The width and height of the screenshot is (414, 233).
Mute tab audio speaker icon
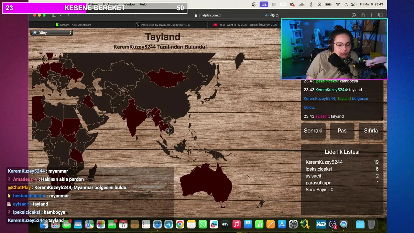pyautogui.click(x=267, y=15)
